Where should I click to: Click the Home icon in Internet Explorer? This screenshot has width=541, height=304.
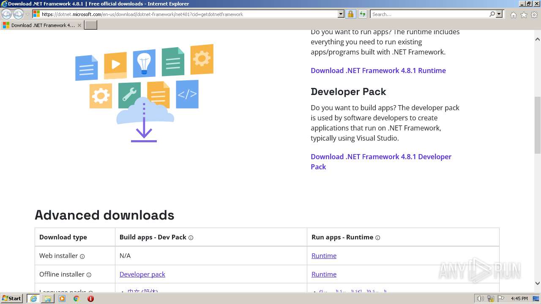(513, 15)
